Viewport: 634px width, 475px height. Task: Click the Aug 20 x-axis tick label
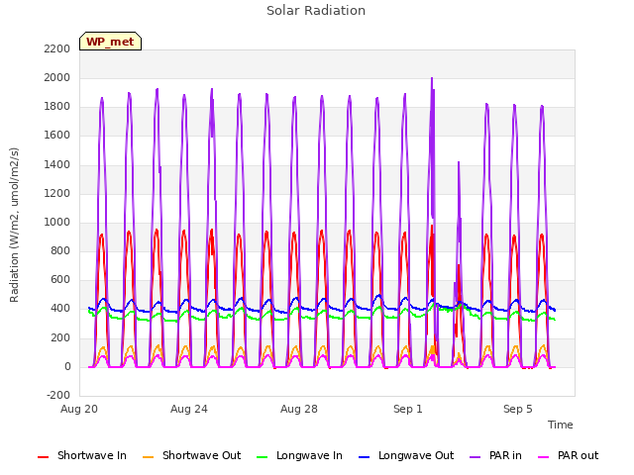click(79, 409)
